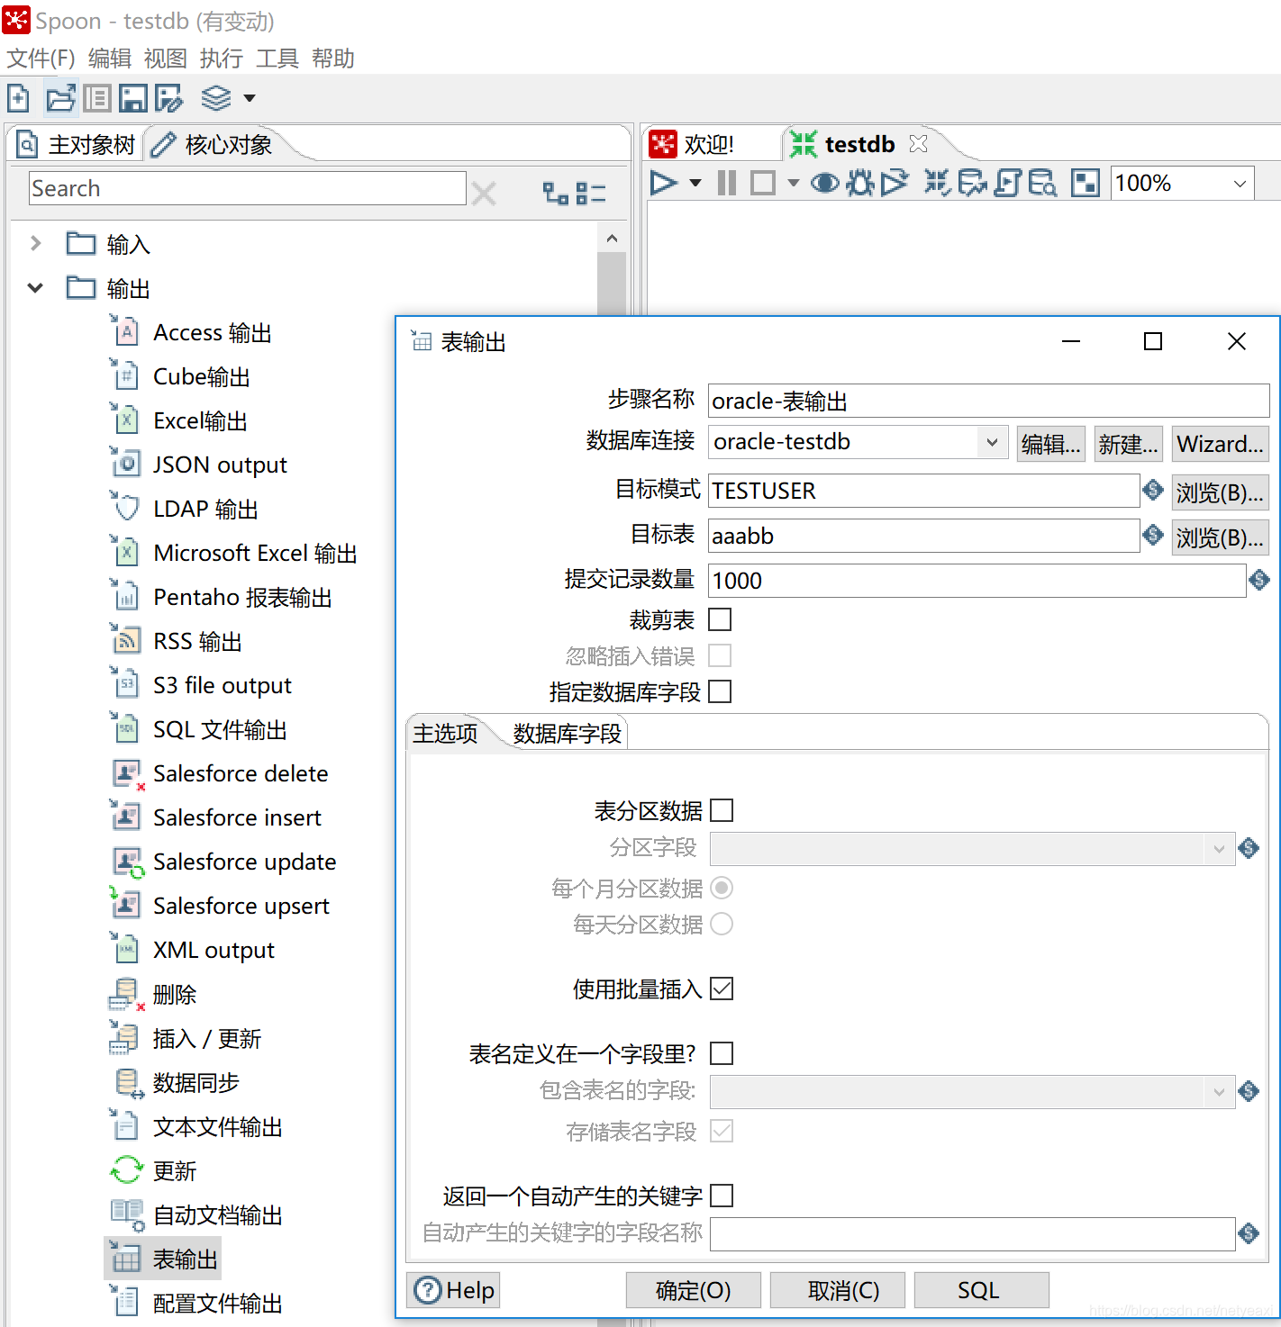Click variable icon beside 分区字段 dropdown
The width and height of the screenshot is (1281, 1327).
(1249, 848)
